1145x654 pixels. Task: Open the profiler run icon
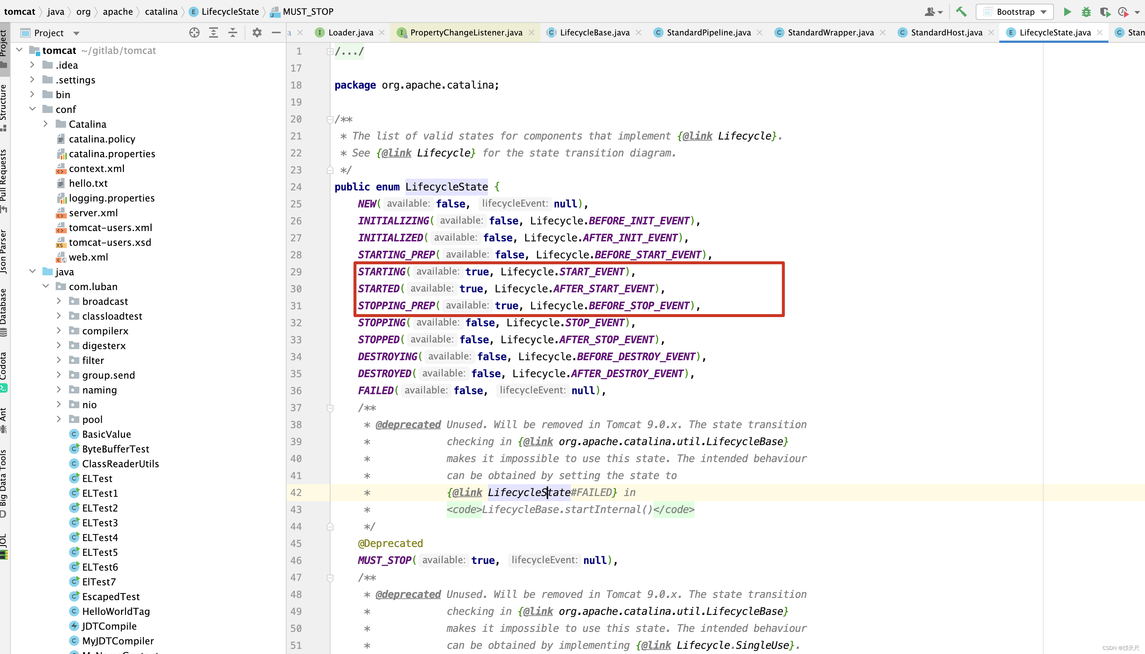point(1123,12)
